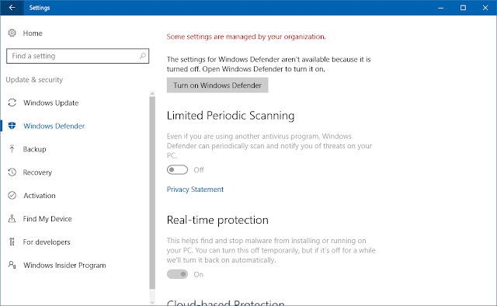Click the sidebar scrollbar down arrow

(152, 303)
